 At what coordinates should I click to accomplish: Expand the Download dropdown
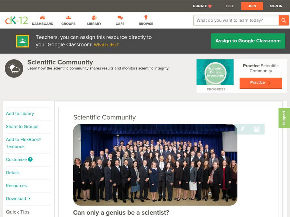click(18, 199)
